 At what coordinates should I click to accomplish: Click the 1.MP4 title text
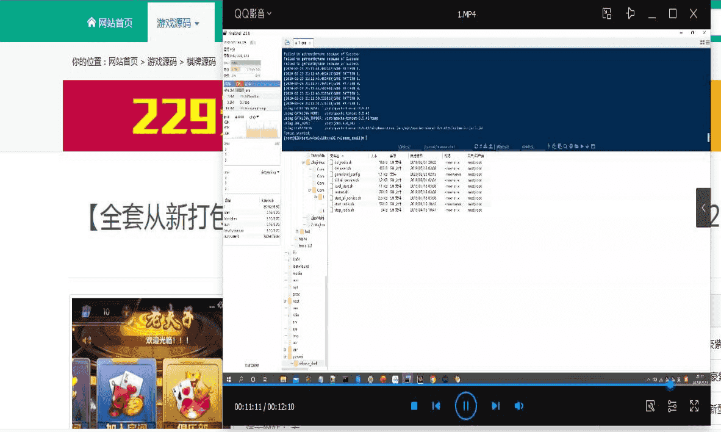pyautogui.click(x=466, y=14)
